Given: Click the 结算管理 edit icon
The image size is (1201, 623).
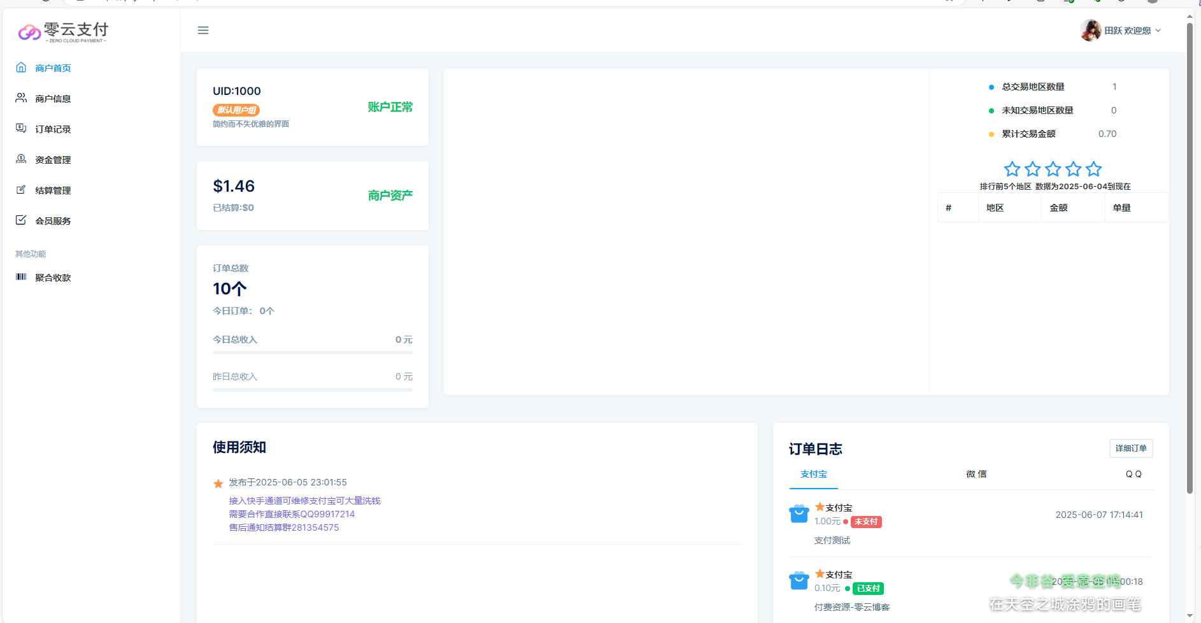Looking at the screenshot, I should 21,190.
